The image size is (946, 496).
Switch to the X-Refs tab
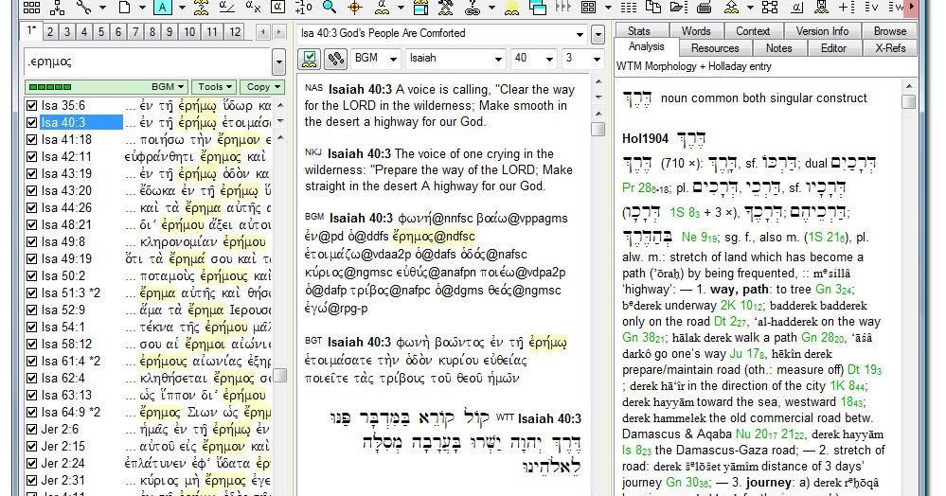click(x=890, y=48)
